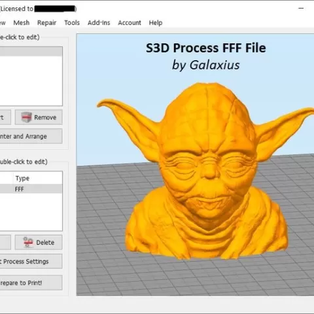Viewport: 314px width, 314px height.
Task: Click Center and Arrange button
Action: click(31, 136)
